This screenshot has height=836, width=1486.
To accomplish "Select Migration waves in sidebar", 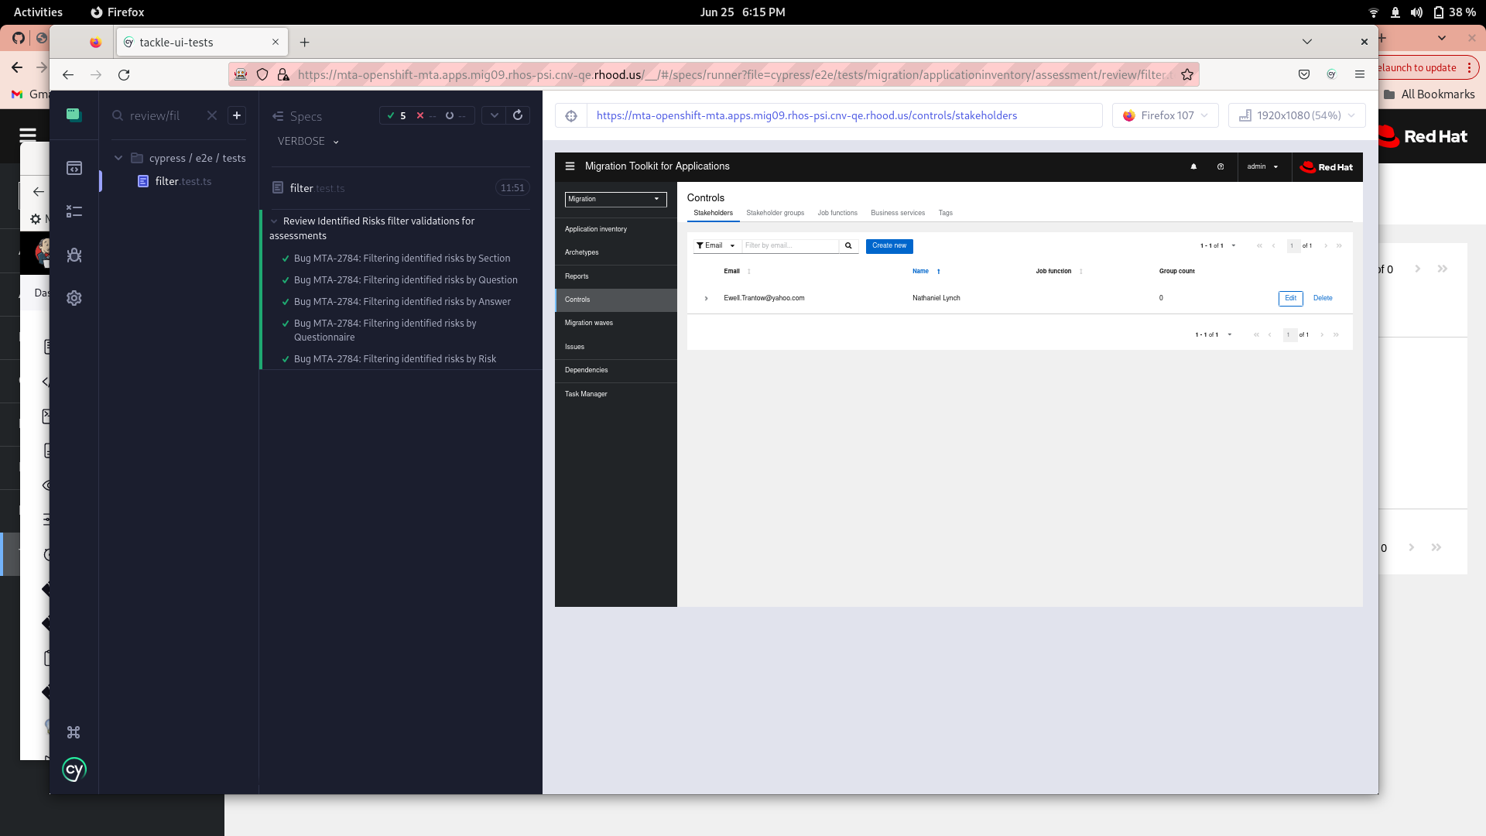I will point(589,323).
